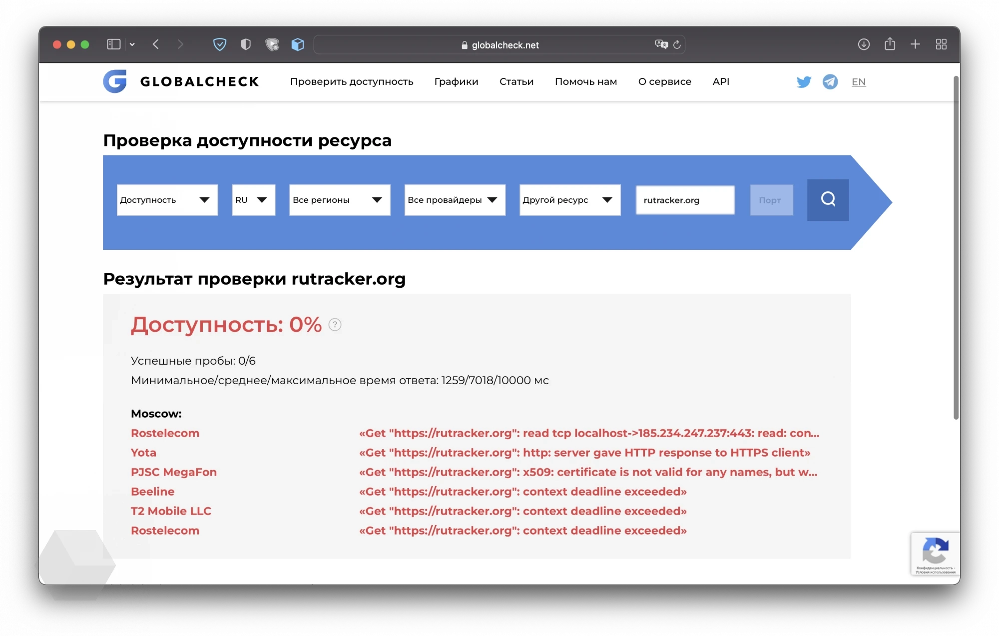Screen dimensions: 999x636
Task: Open the Проверить доступность menu item
Action: point(352,81)
